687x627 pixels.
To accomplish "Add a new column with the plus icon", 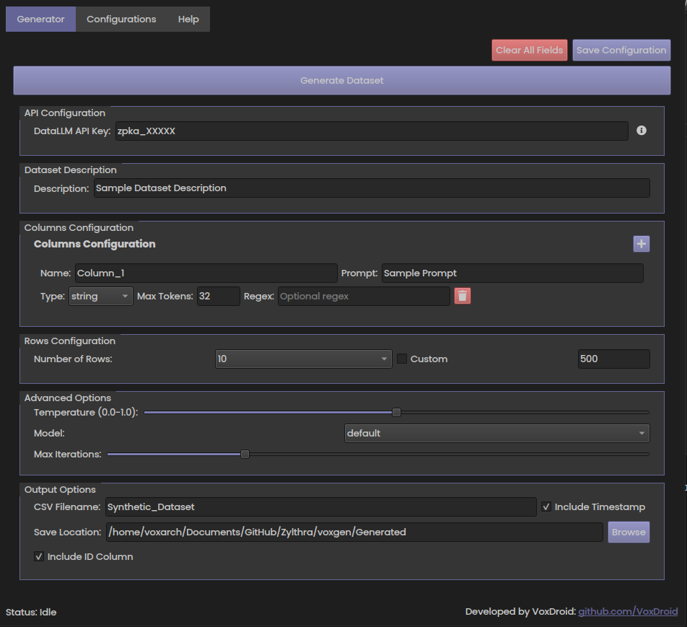I will [641, 243].
